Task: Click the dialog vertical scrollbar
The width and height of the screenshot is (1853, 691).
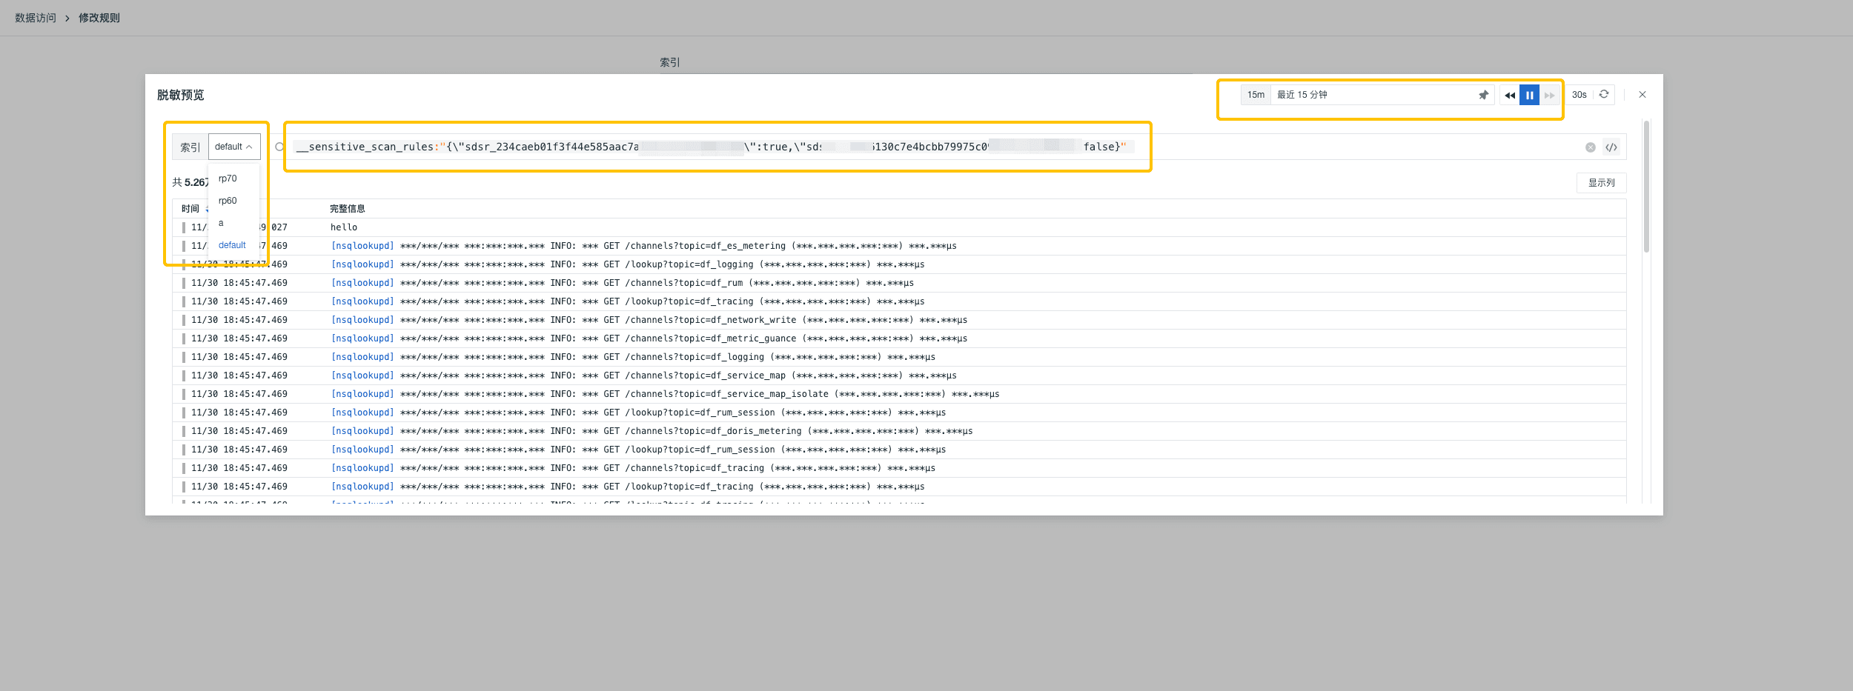Action: tap(1646, 187)
